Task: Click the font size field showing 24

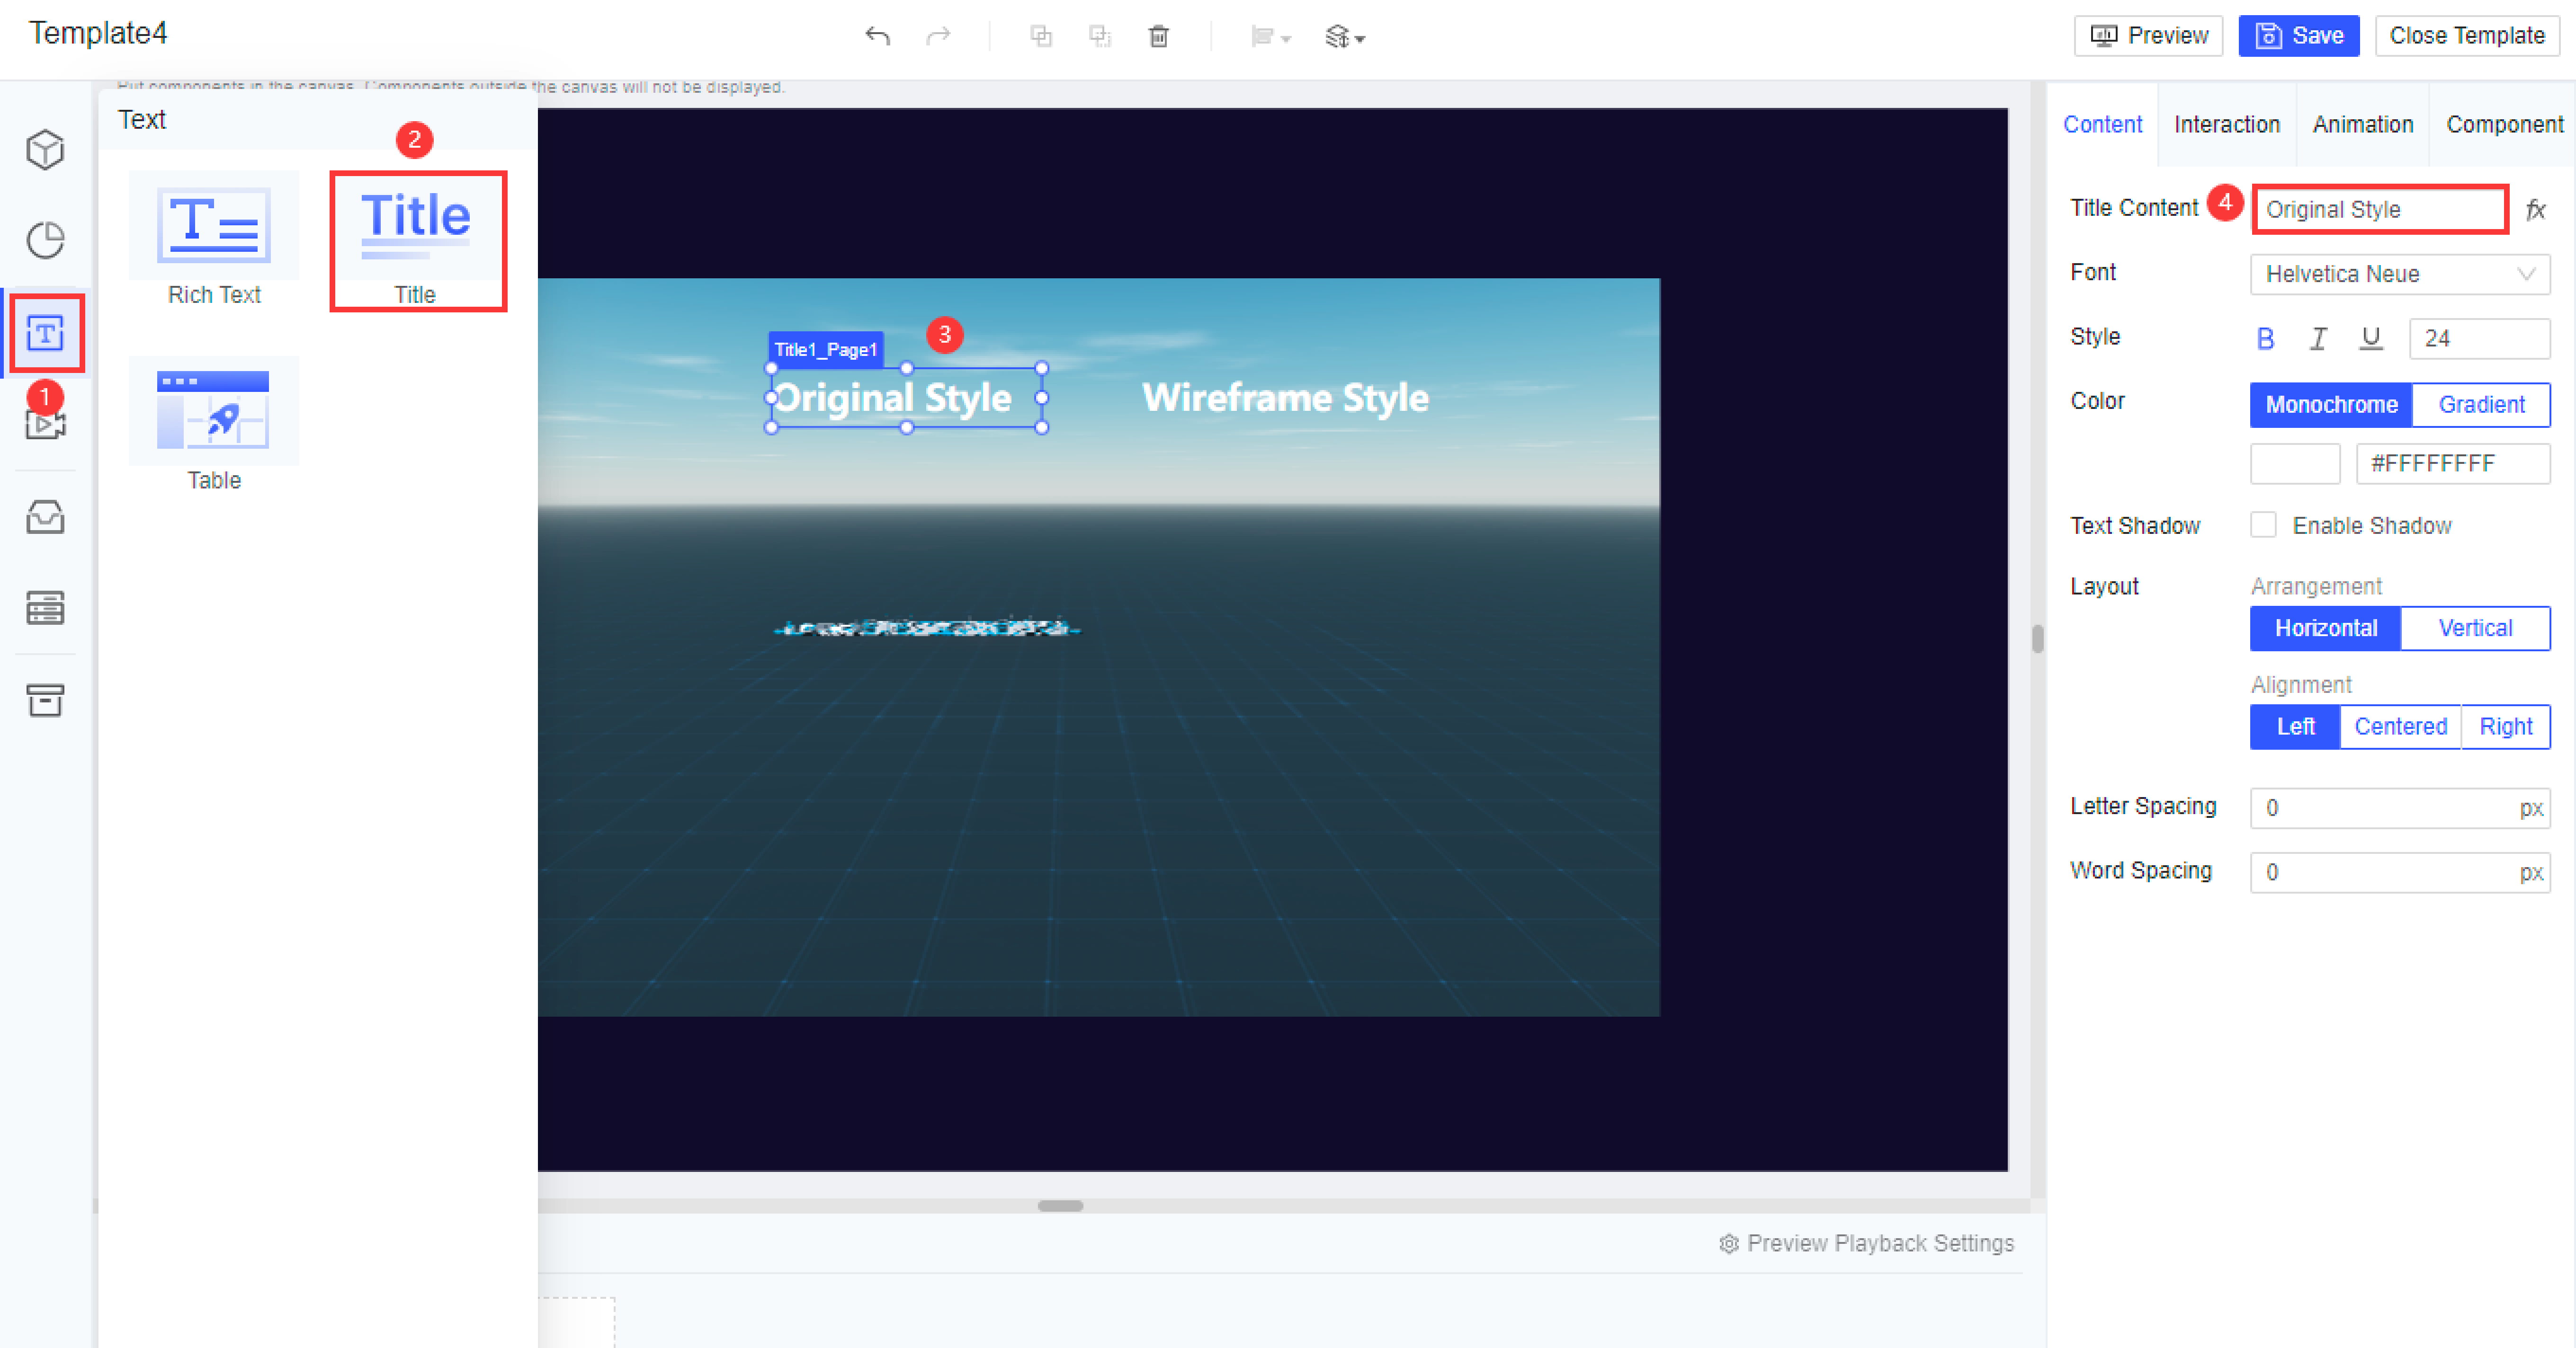Action: tap(2479, 339)
